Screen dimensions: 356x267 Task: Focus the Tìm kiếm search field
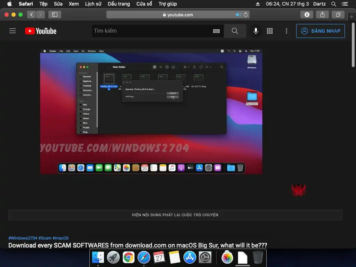pyautogui.click(x=152, y=31)
